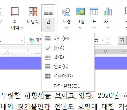
Task: Click the word 하향세를 in document
Action: pyautogui.click(x=38, y=95)
